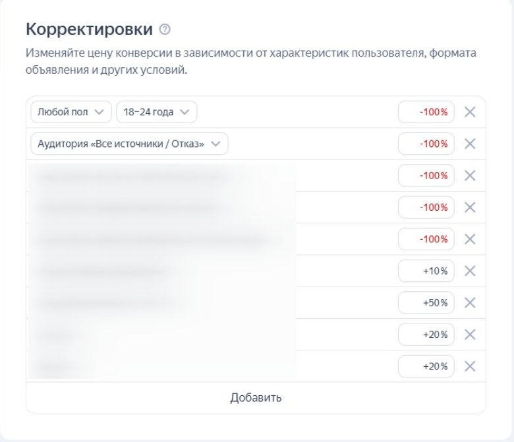Focus the -100% field of the audience row
This screenshot has width=514, height=442.
426,144
